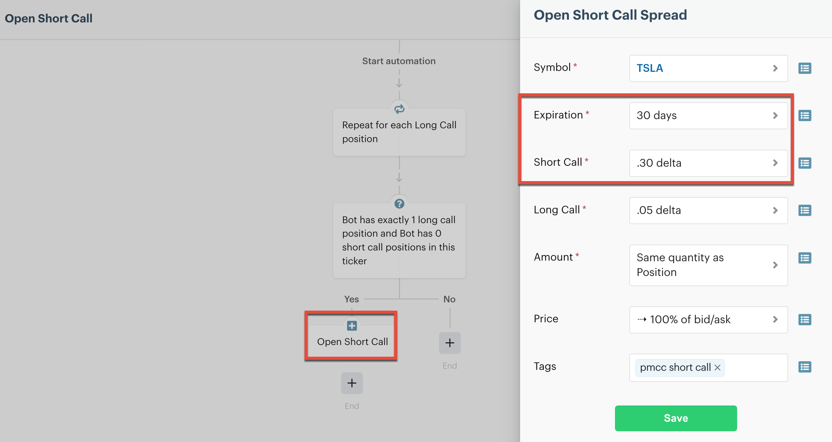Click the list icon beside Tags field
The image size is (832, 442).
805,367
